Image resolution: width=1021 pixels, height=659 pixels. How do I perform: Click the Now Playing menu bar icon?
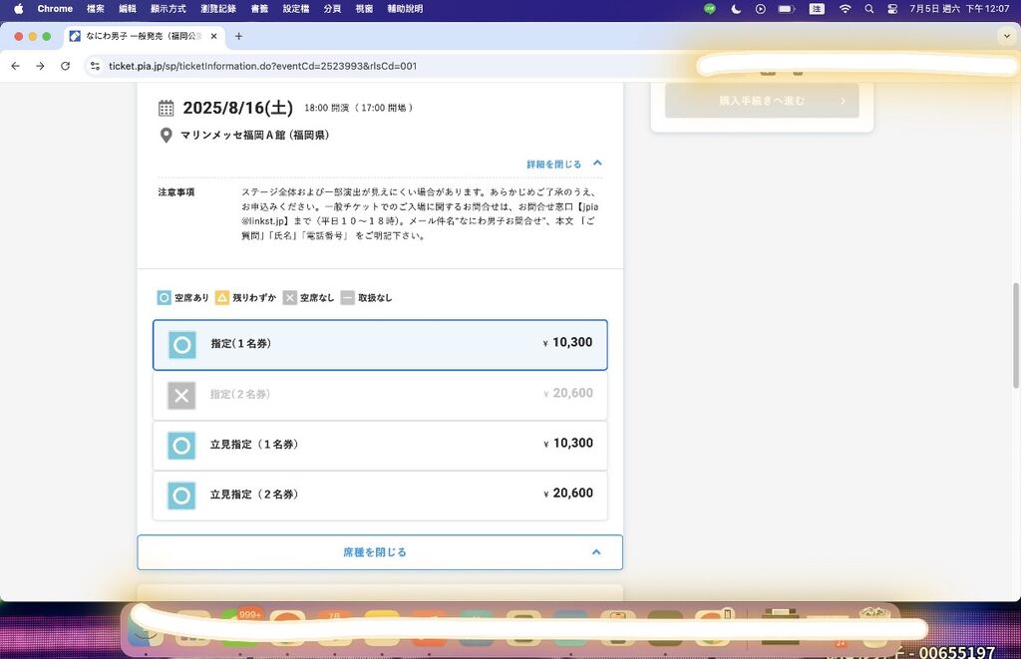[761, 8]
